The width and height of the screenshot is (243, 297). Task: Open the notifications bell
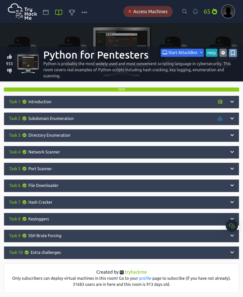195,12
